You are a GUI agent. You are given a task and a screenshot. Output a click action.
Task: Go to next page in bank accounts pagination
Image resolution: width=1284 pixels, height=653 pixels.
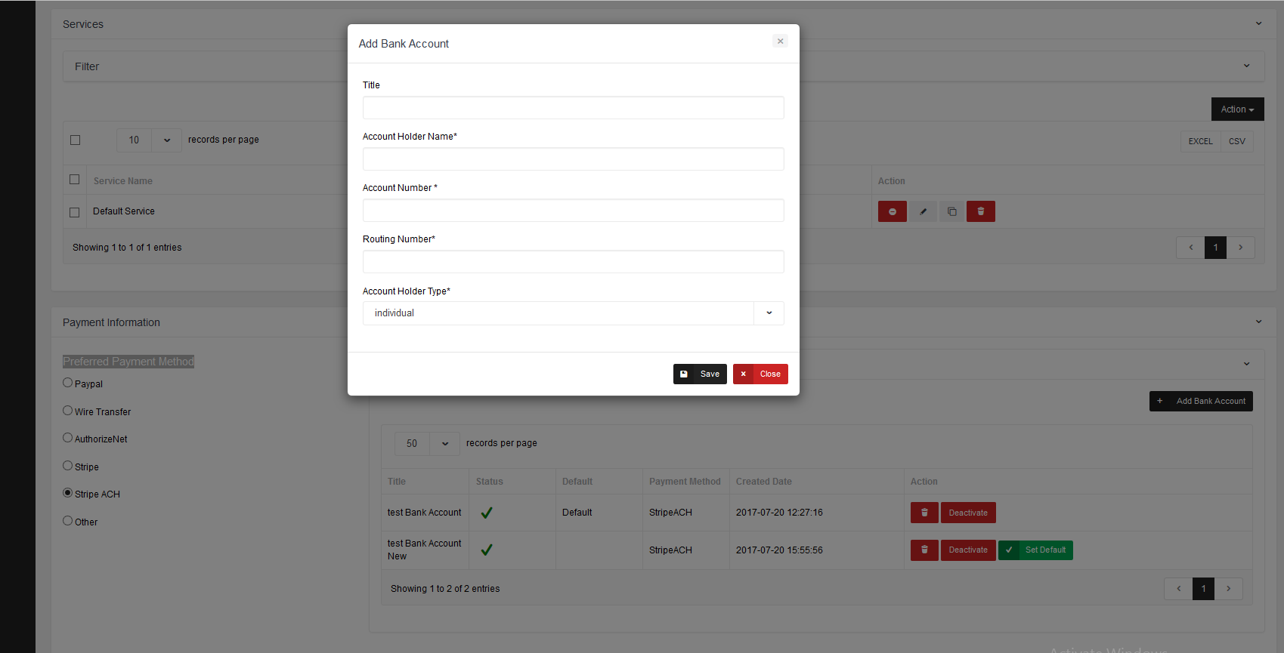click(x=1228, y=589)
